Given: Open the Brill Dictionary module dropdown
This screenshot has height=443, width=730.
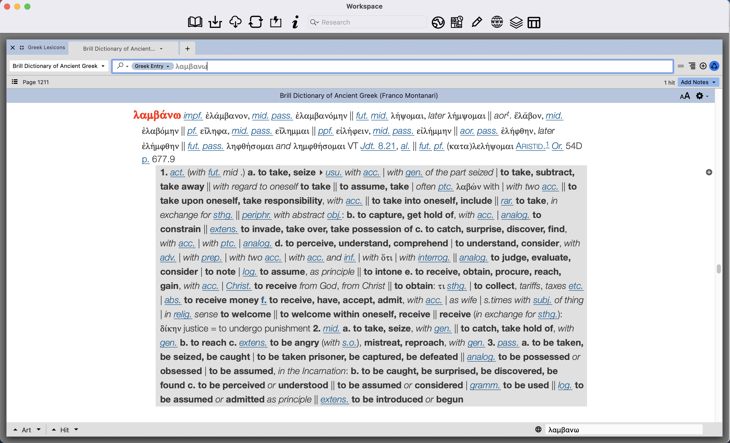Looking at the screenshot, I should (59, 66).
